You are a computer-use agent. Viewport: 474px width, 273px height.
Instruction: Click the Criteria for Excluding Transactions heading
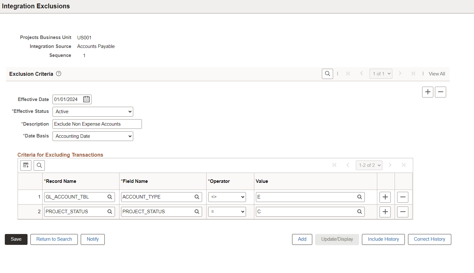point(60,155)
